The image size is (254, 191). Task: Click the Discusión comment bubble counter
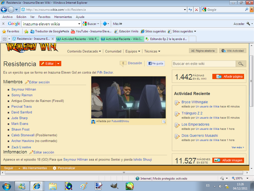(x=123, y=64)
